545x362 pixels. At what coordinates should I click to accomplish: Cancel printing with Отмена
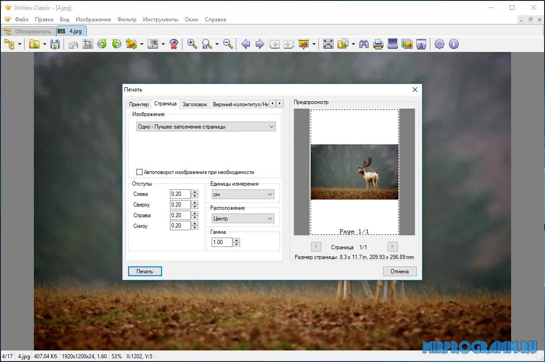click(400, 271)
